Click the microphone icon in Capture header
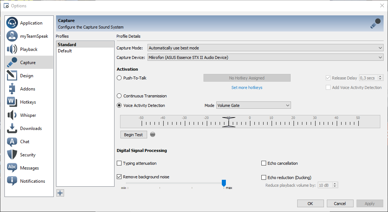388x212 pixels. (x=376, y=23)
